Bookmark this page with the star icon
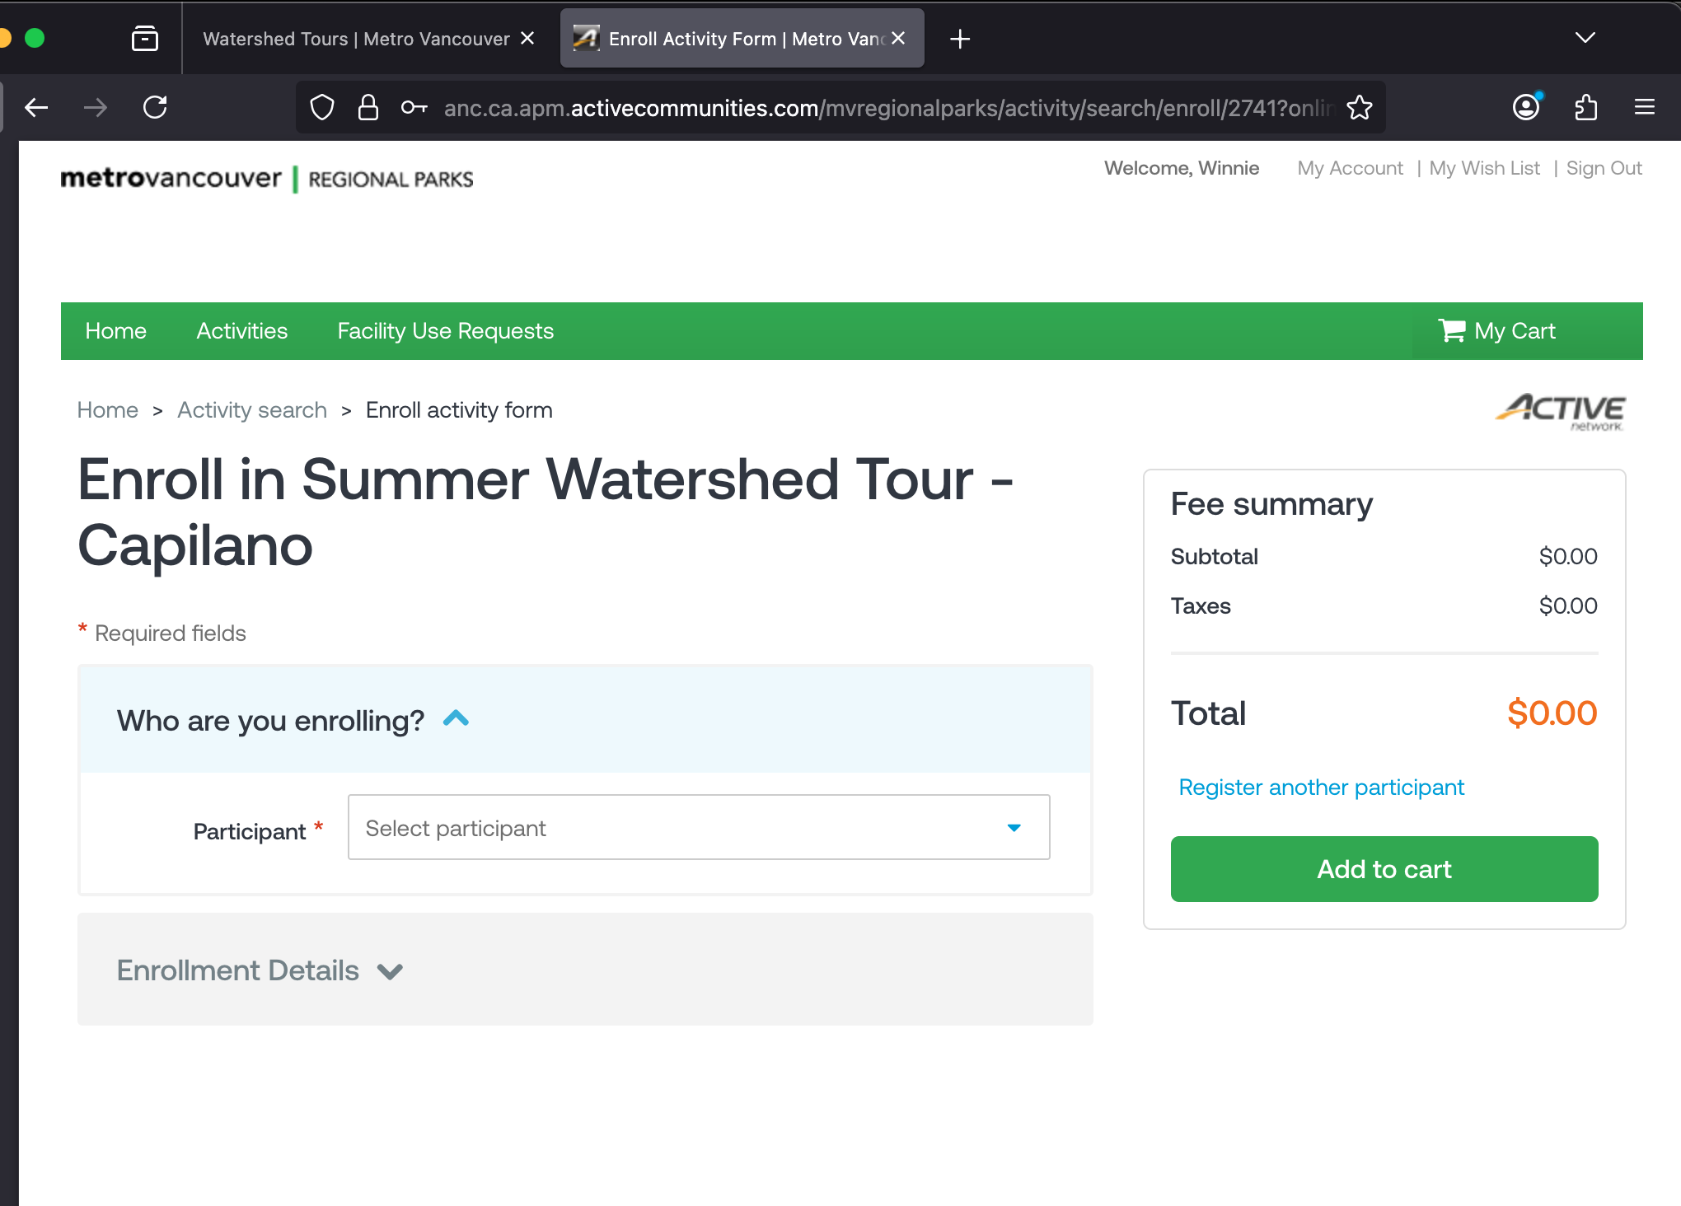1681x1206 pixels. 1360,107
